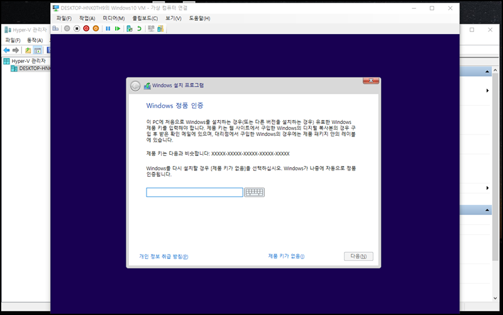Minimize the VM connection window
This screenshot has height=315, width=503.
click(414, 8)
